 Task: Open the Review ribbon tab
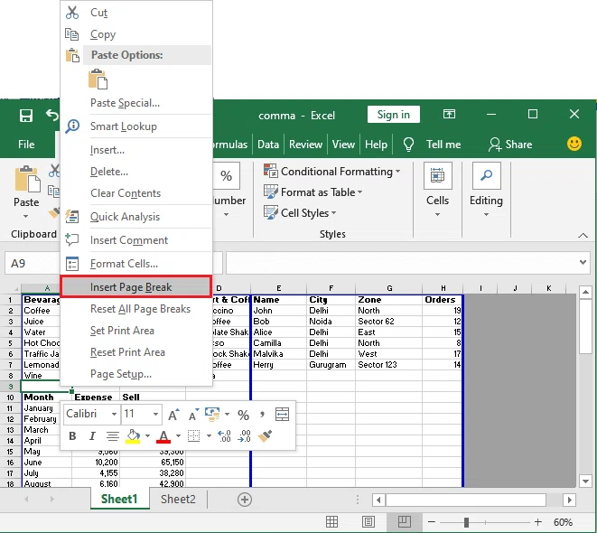pos(305,145)
